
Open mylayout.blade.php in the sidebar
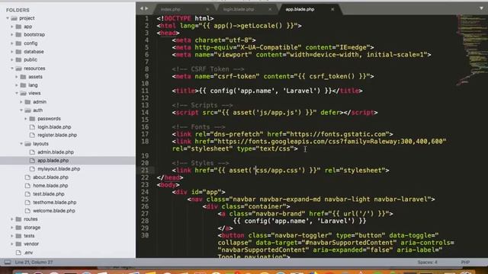pyautogui.click(x=59, y=169)
